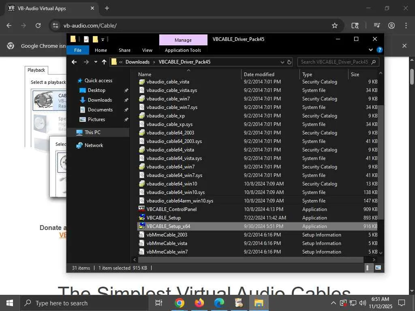Click the Search VBCABLE_Driver_Pack45 field
The width and height of the screenshot is (415, 311).
[338, 62]
